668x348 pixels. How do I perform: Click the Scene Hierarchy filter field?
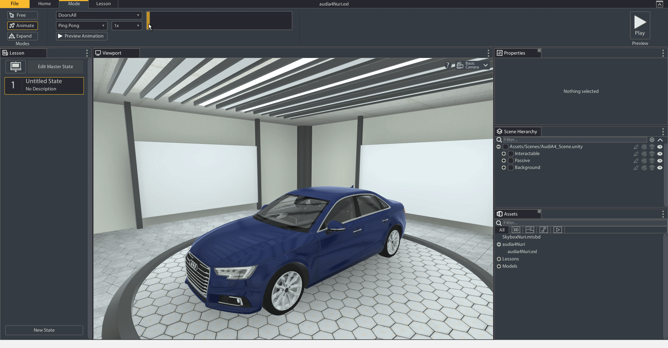coord(575,140)
